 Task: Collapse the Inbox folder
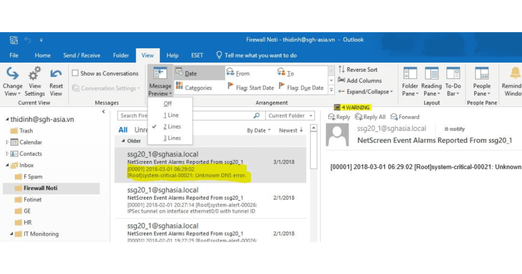(7, 165)
